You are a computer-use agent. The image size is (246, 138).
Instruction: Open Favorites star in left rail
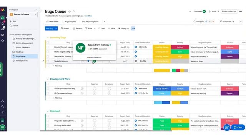(x=3, y=41)
